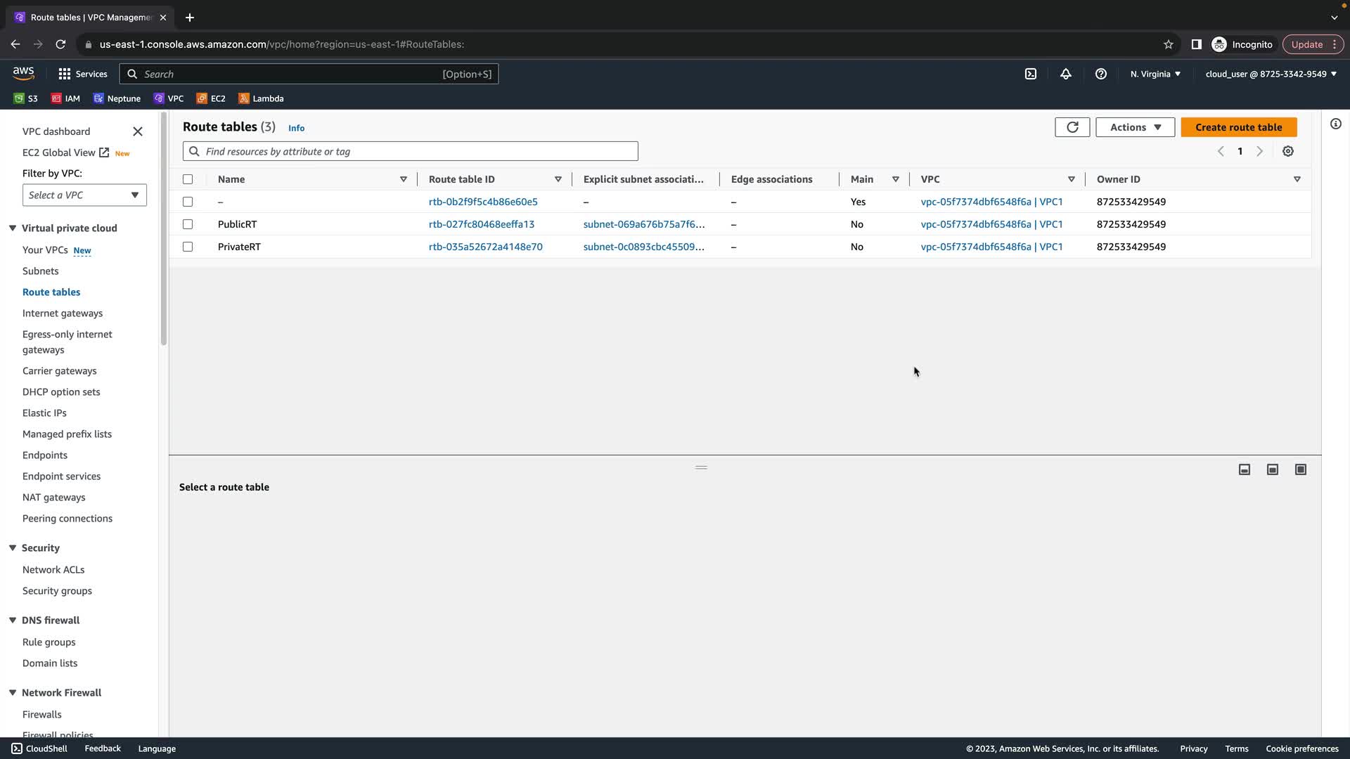Maximize the bottom details split panel
The image size is (1350, 759).
[1300, 469]
